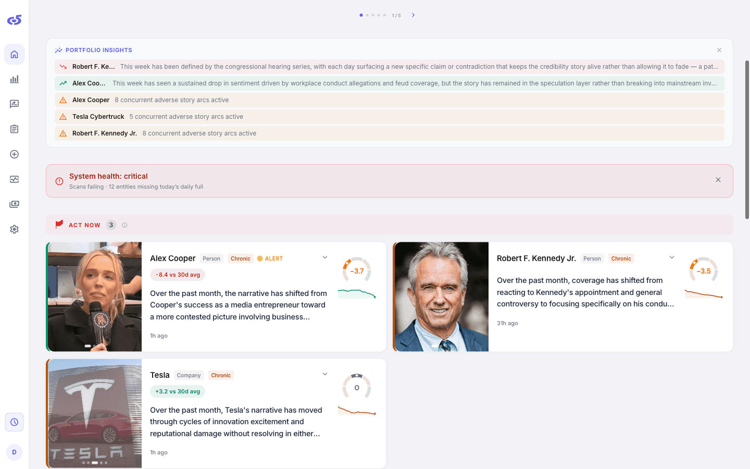Open Alex Cooper 8 concurrent arcs insight

pos(390,100)
